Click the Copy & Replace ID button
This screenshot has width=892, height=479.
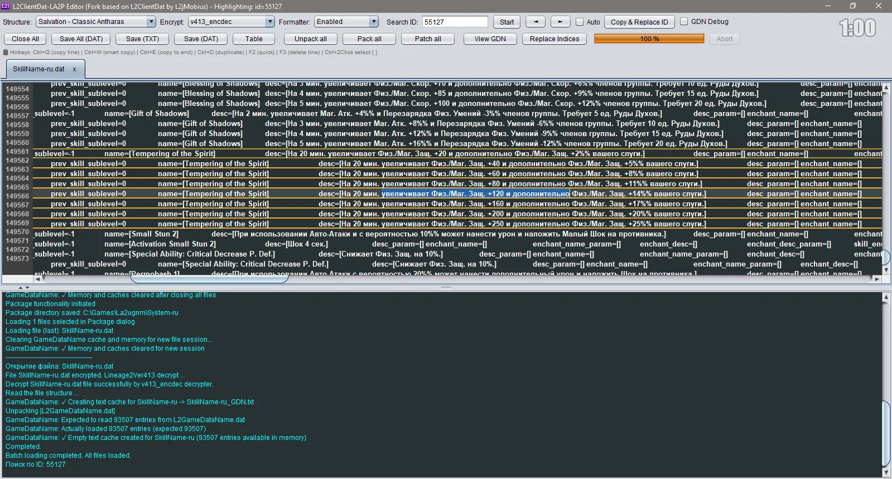pos(639,22)
